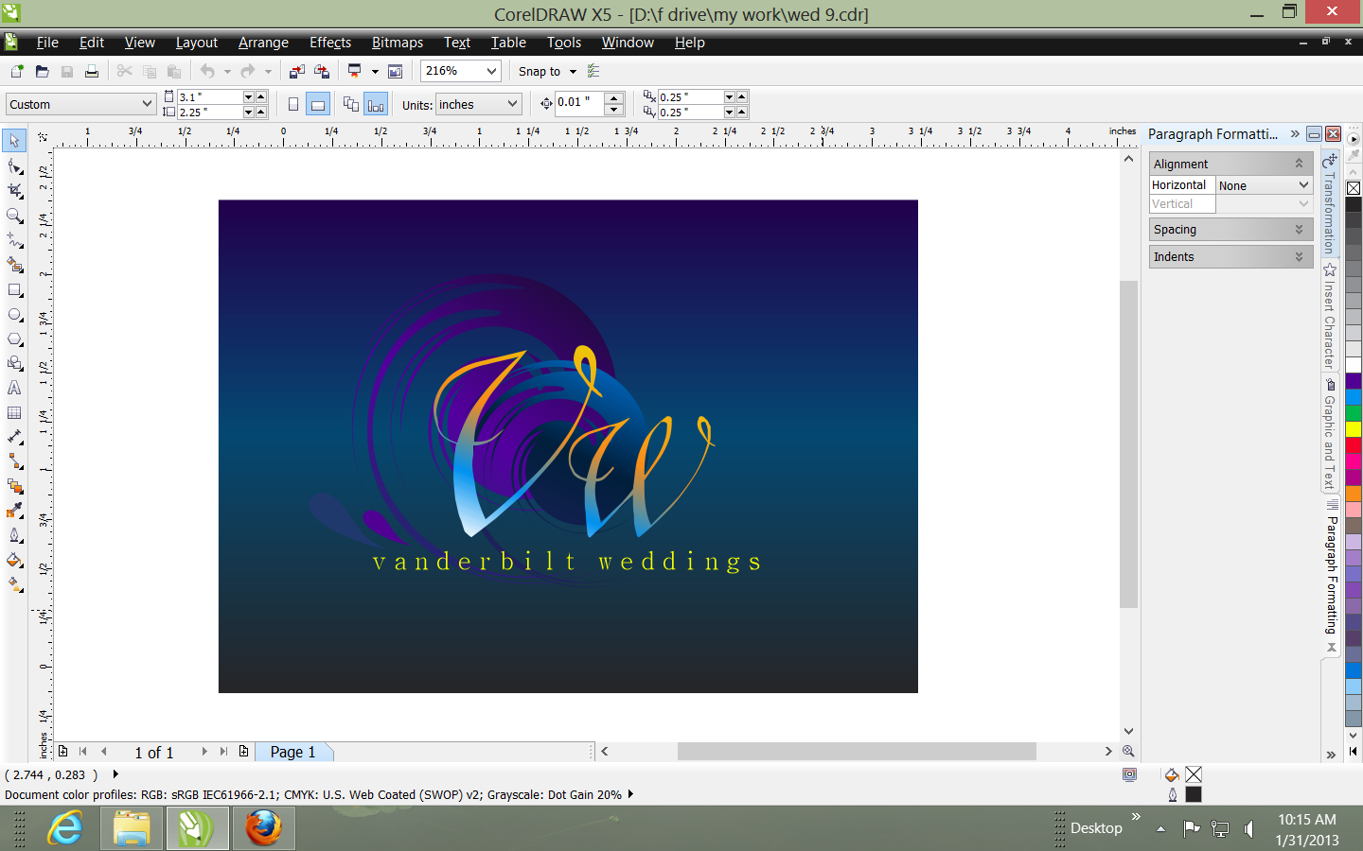Open the zoom level dropdown
The image size is (1363, 851).
(491, 71)
